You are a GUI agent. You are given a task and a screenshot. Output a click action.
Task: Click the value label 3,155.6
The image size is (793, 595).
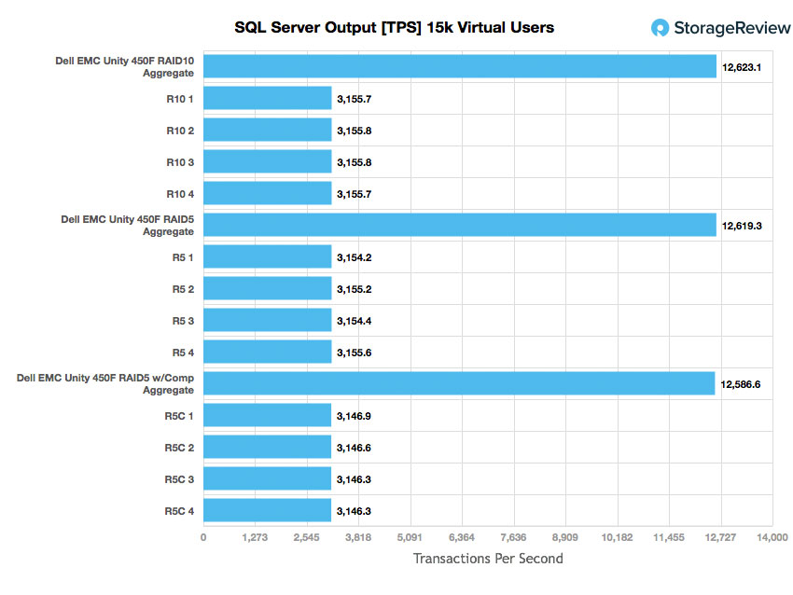[x=354, y=353]
